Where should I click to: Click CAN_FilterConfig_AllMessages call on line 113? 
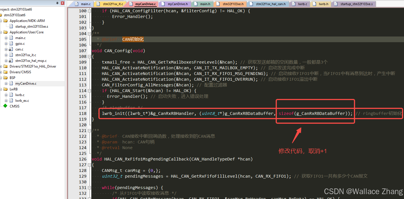(x=138, y=85)
